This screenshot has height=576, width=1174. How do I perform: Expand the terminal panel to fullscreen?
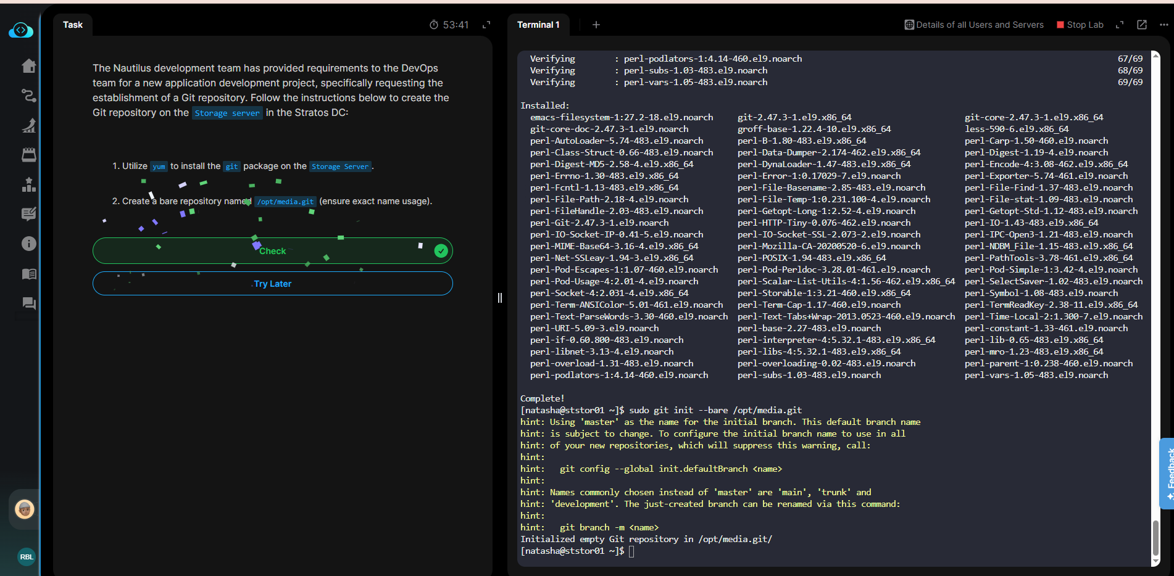click(x=1120, y=25)
